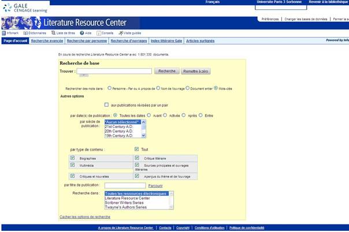The height and width of the screenshot is (232, 349).
Task: Select Avant date radio option
Action: (x=148, y=115)
